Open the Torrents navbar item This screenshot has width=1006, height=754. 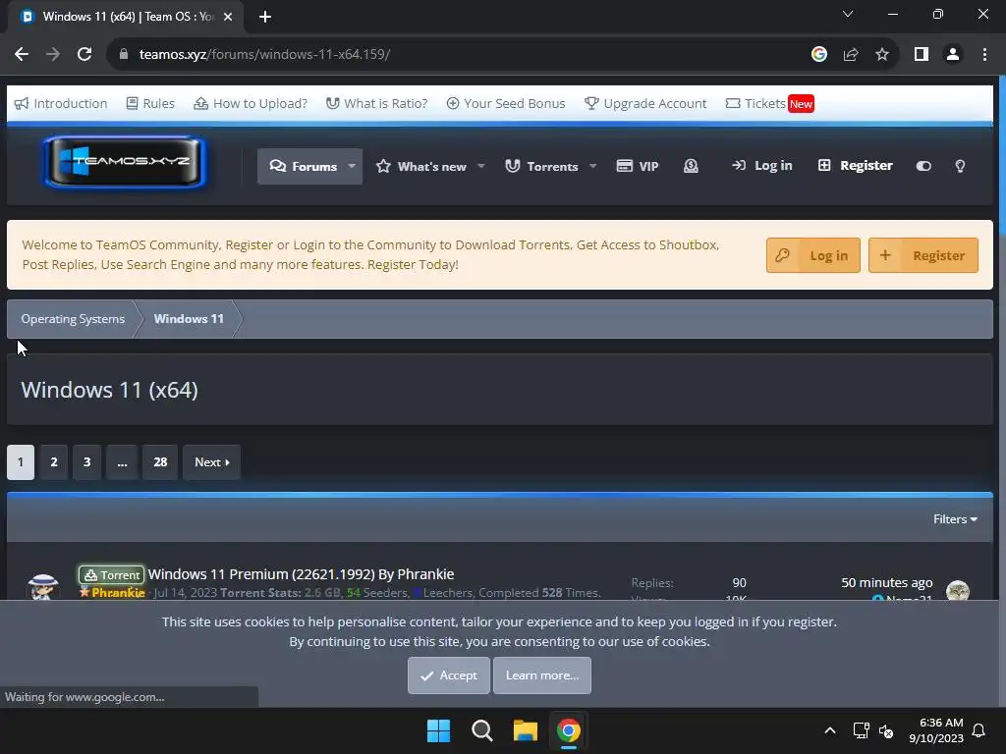coord(541,166)
